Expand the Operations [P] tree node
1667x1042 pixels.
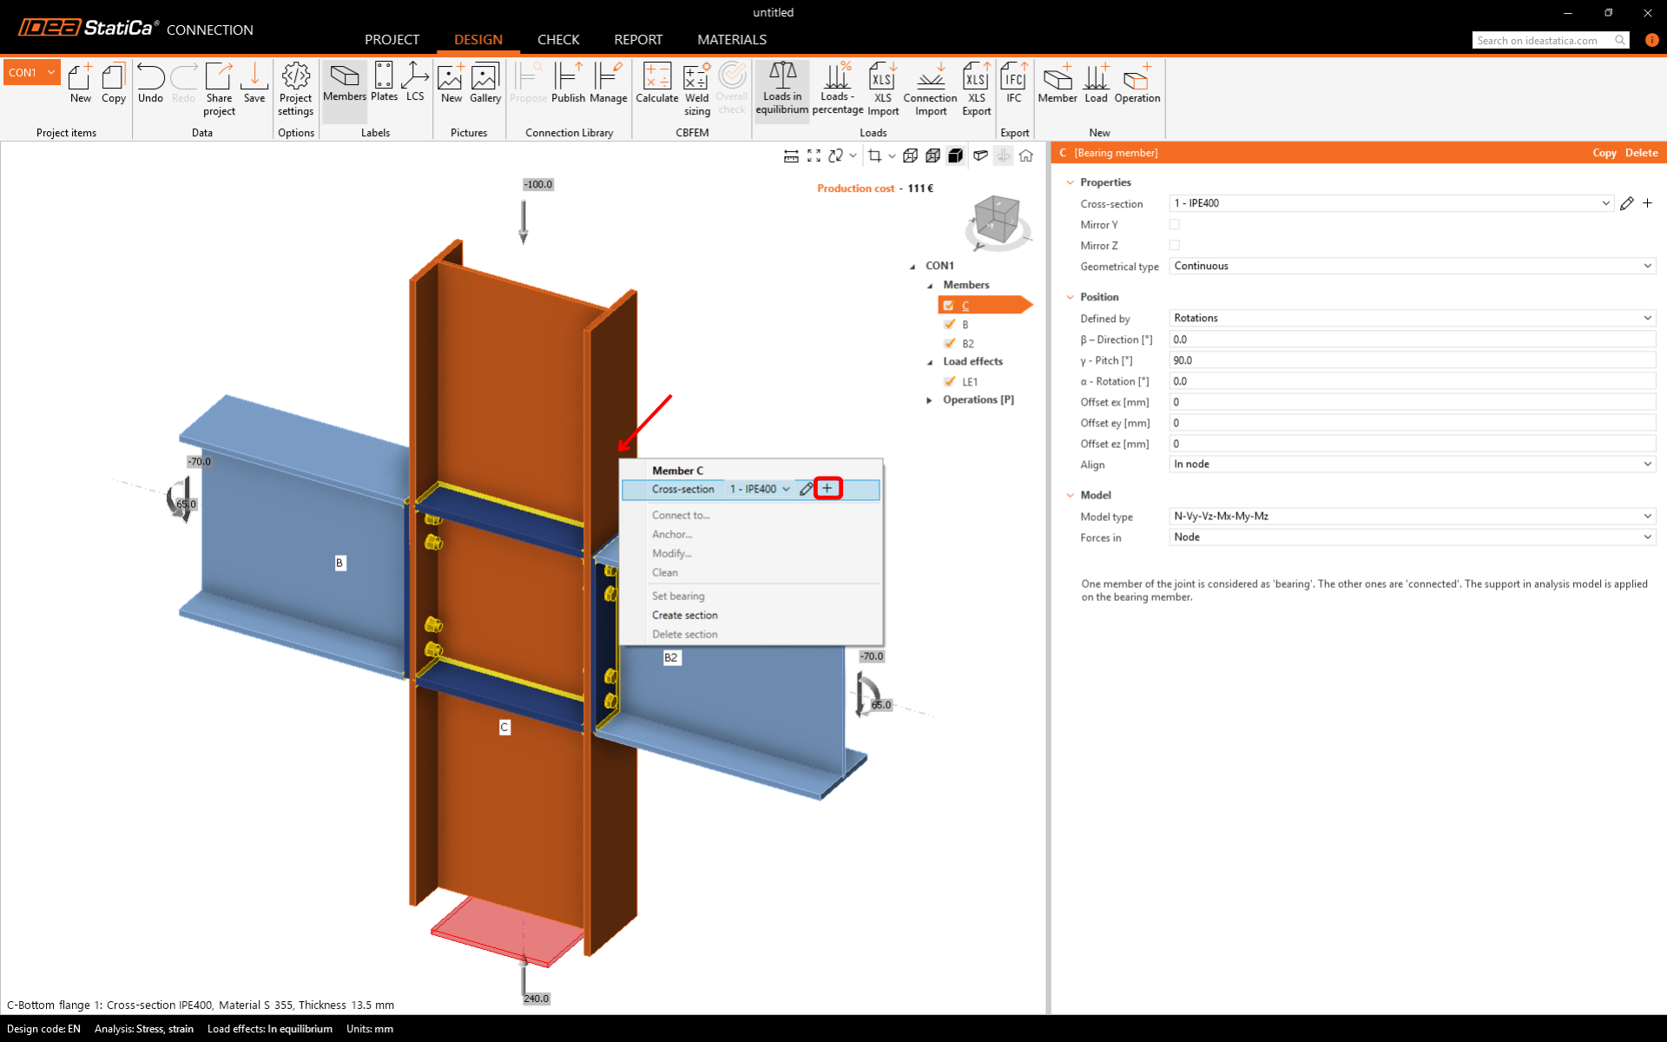[x=930, y=400]
